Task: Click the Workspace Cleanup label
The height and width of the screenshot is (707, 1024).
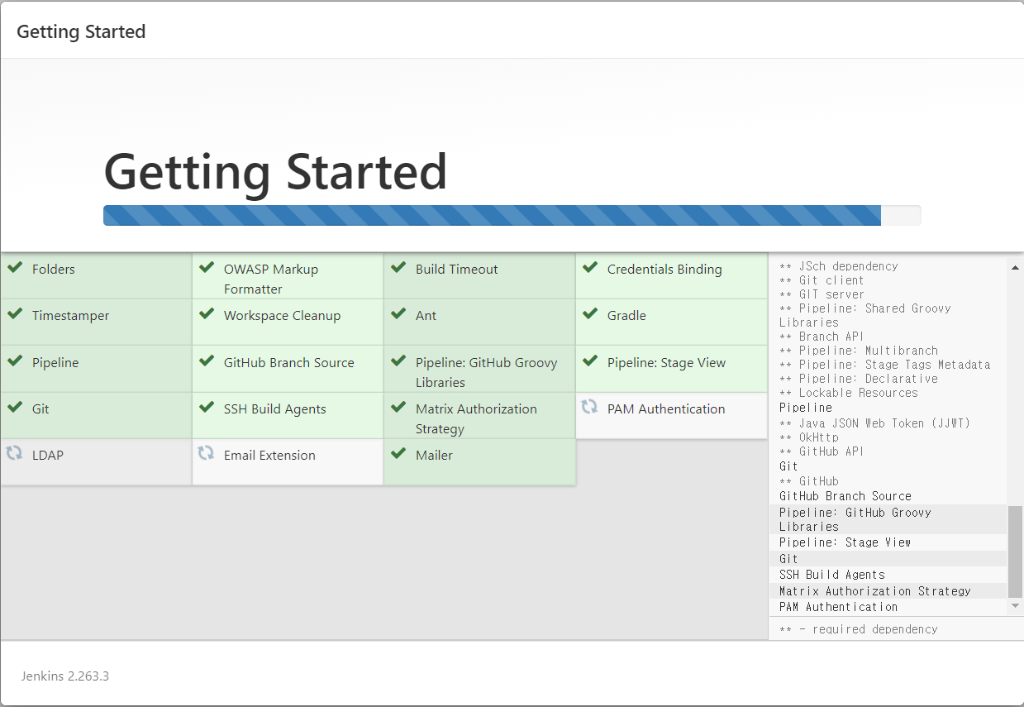Action: (282, 316)
